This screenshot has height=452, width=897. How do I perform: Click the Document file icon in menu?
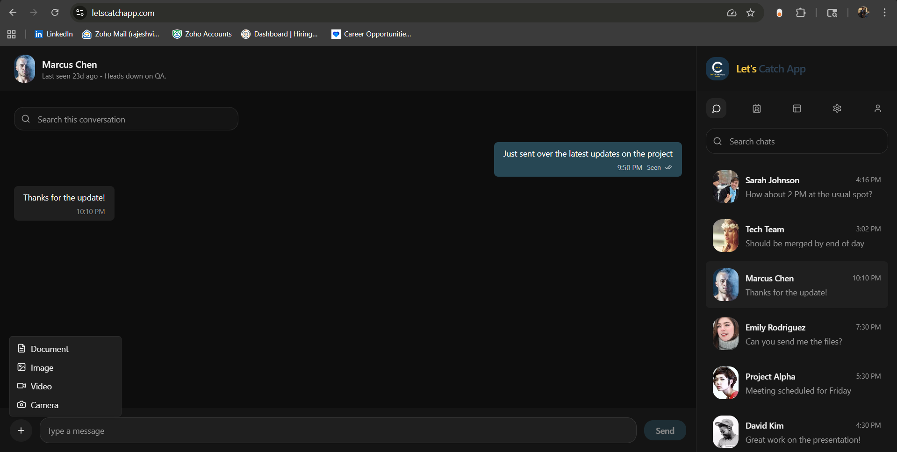[22, 348]
